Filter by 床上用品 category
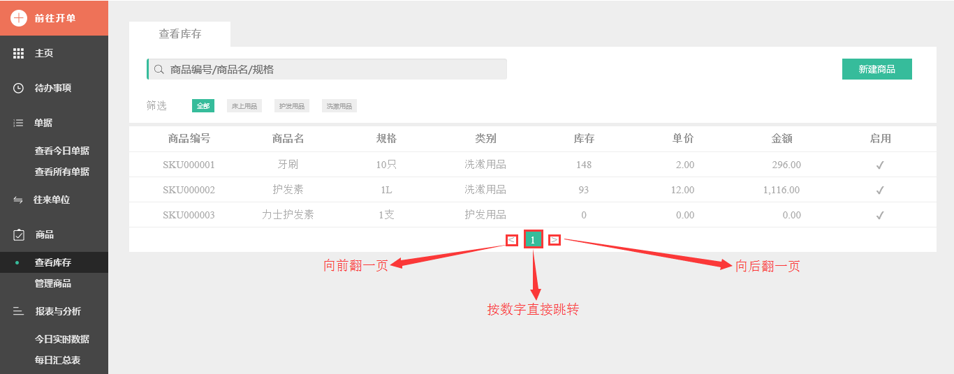This screenshot has width=954, height=374. 244,106
